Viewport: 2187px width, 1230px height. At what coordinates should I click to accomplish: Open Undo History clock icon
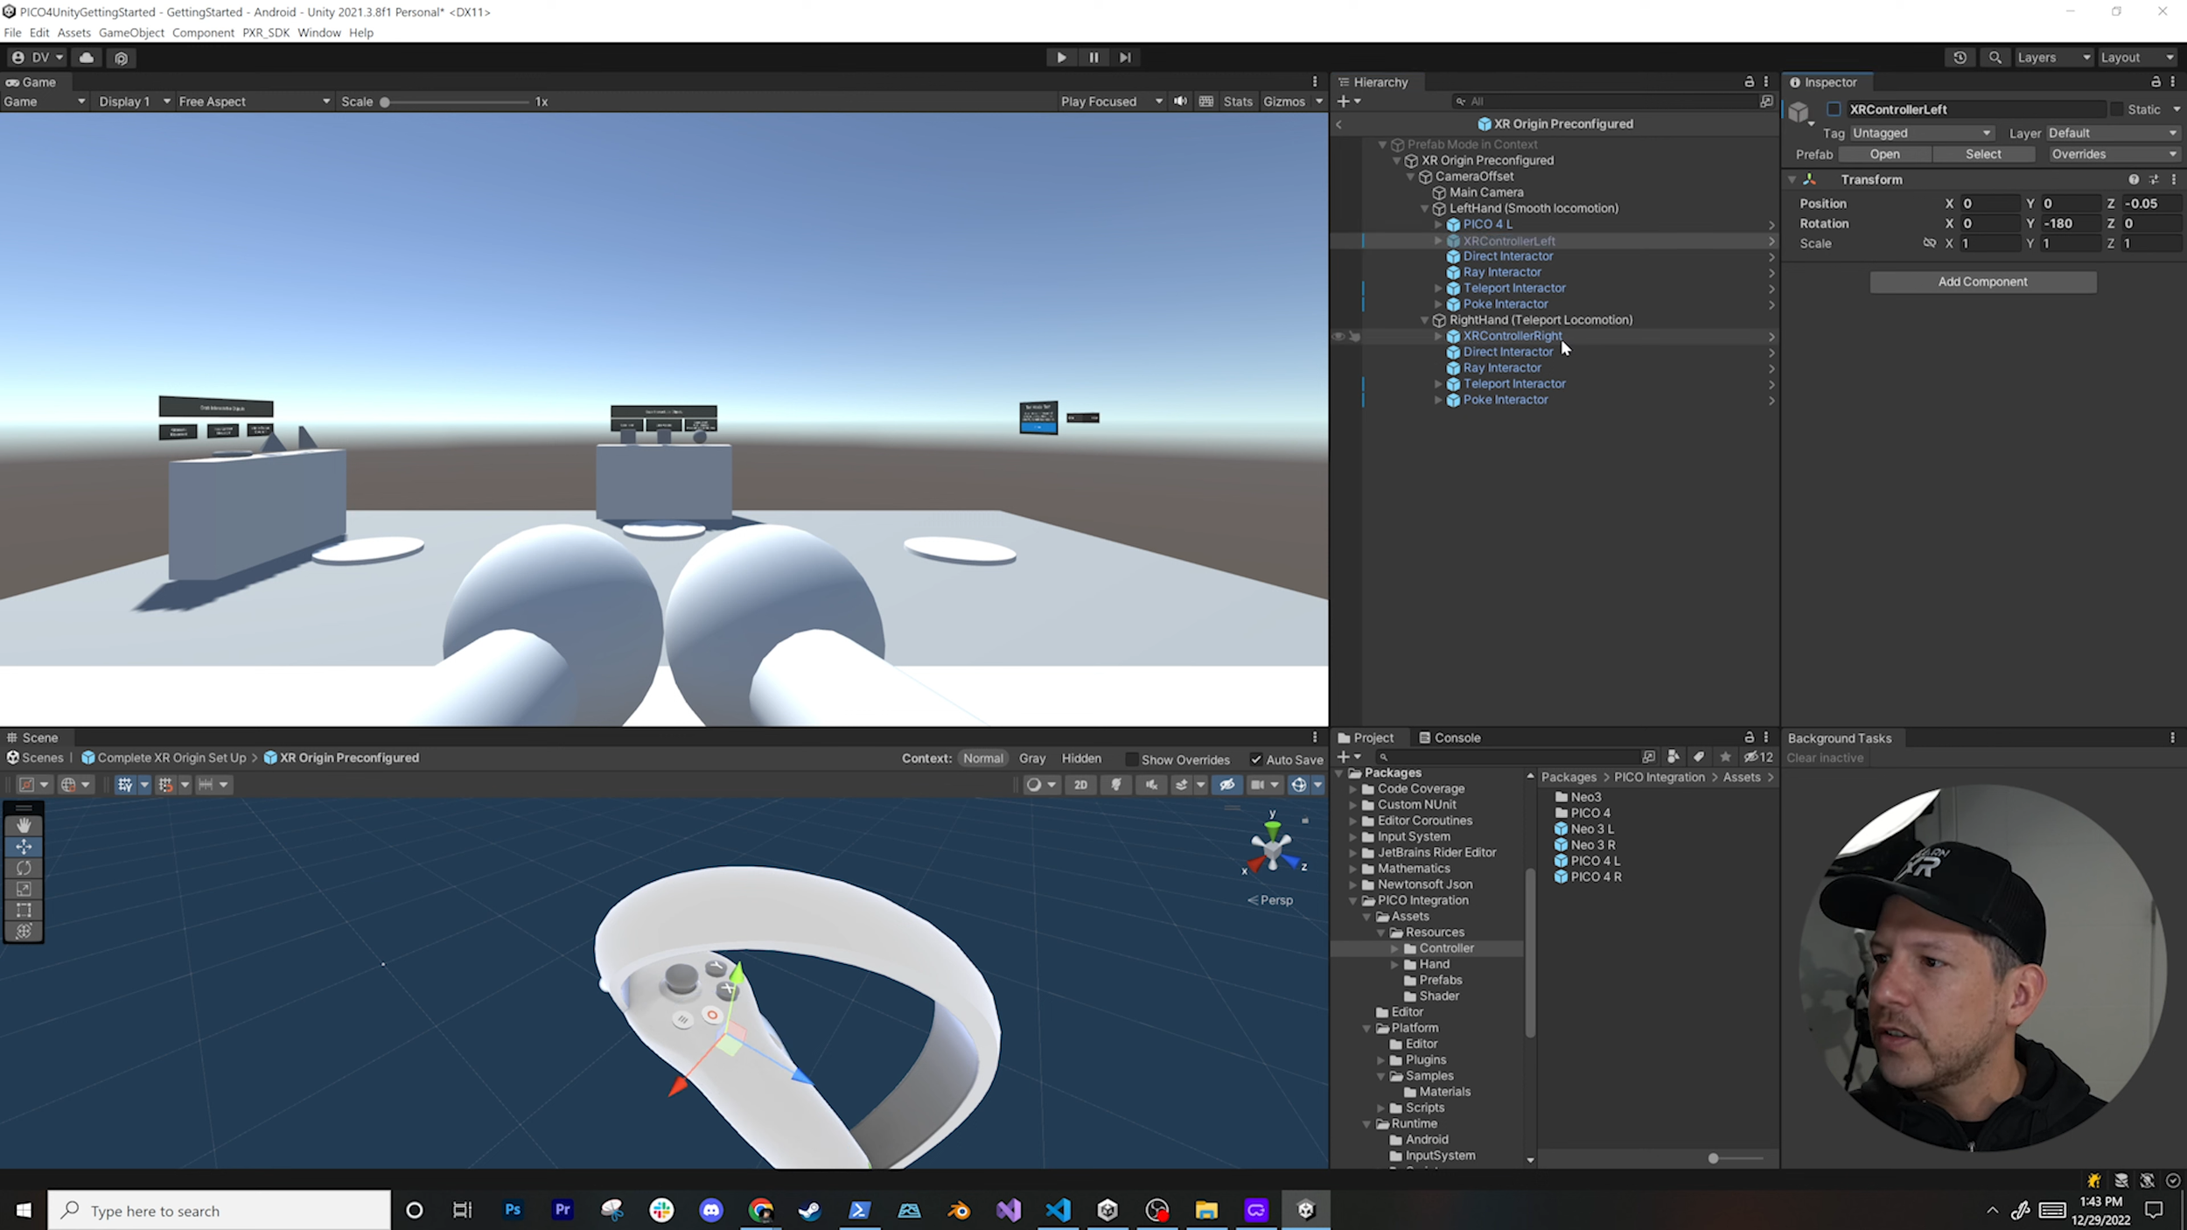tap(1960, 58)
